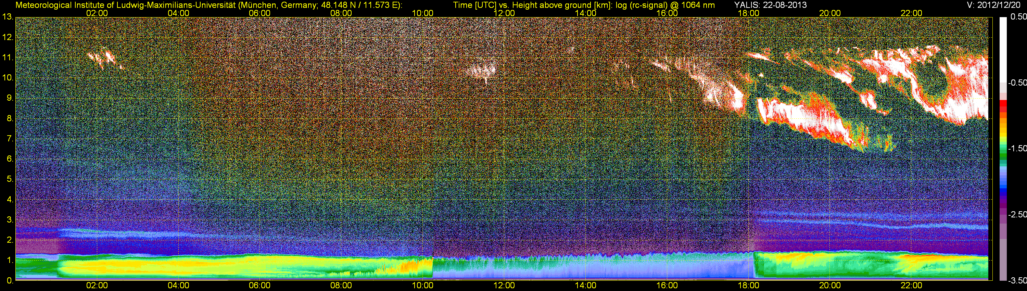Click the 02:00 label on the top time axis
1027x291 pixels.
pyautogui.click(x=97, y=13)
